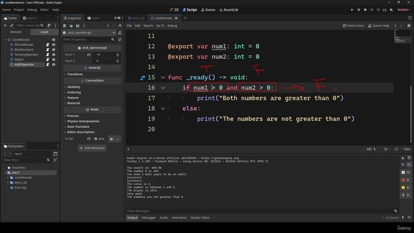Copy output log selection icon

409,158
